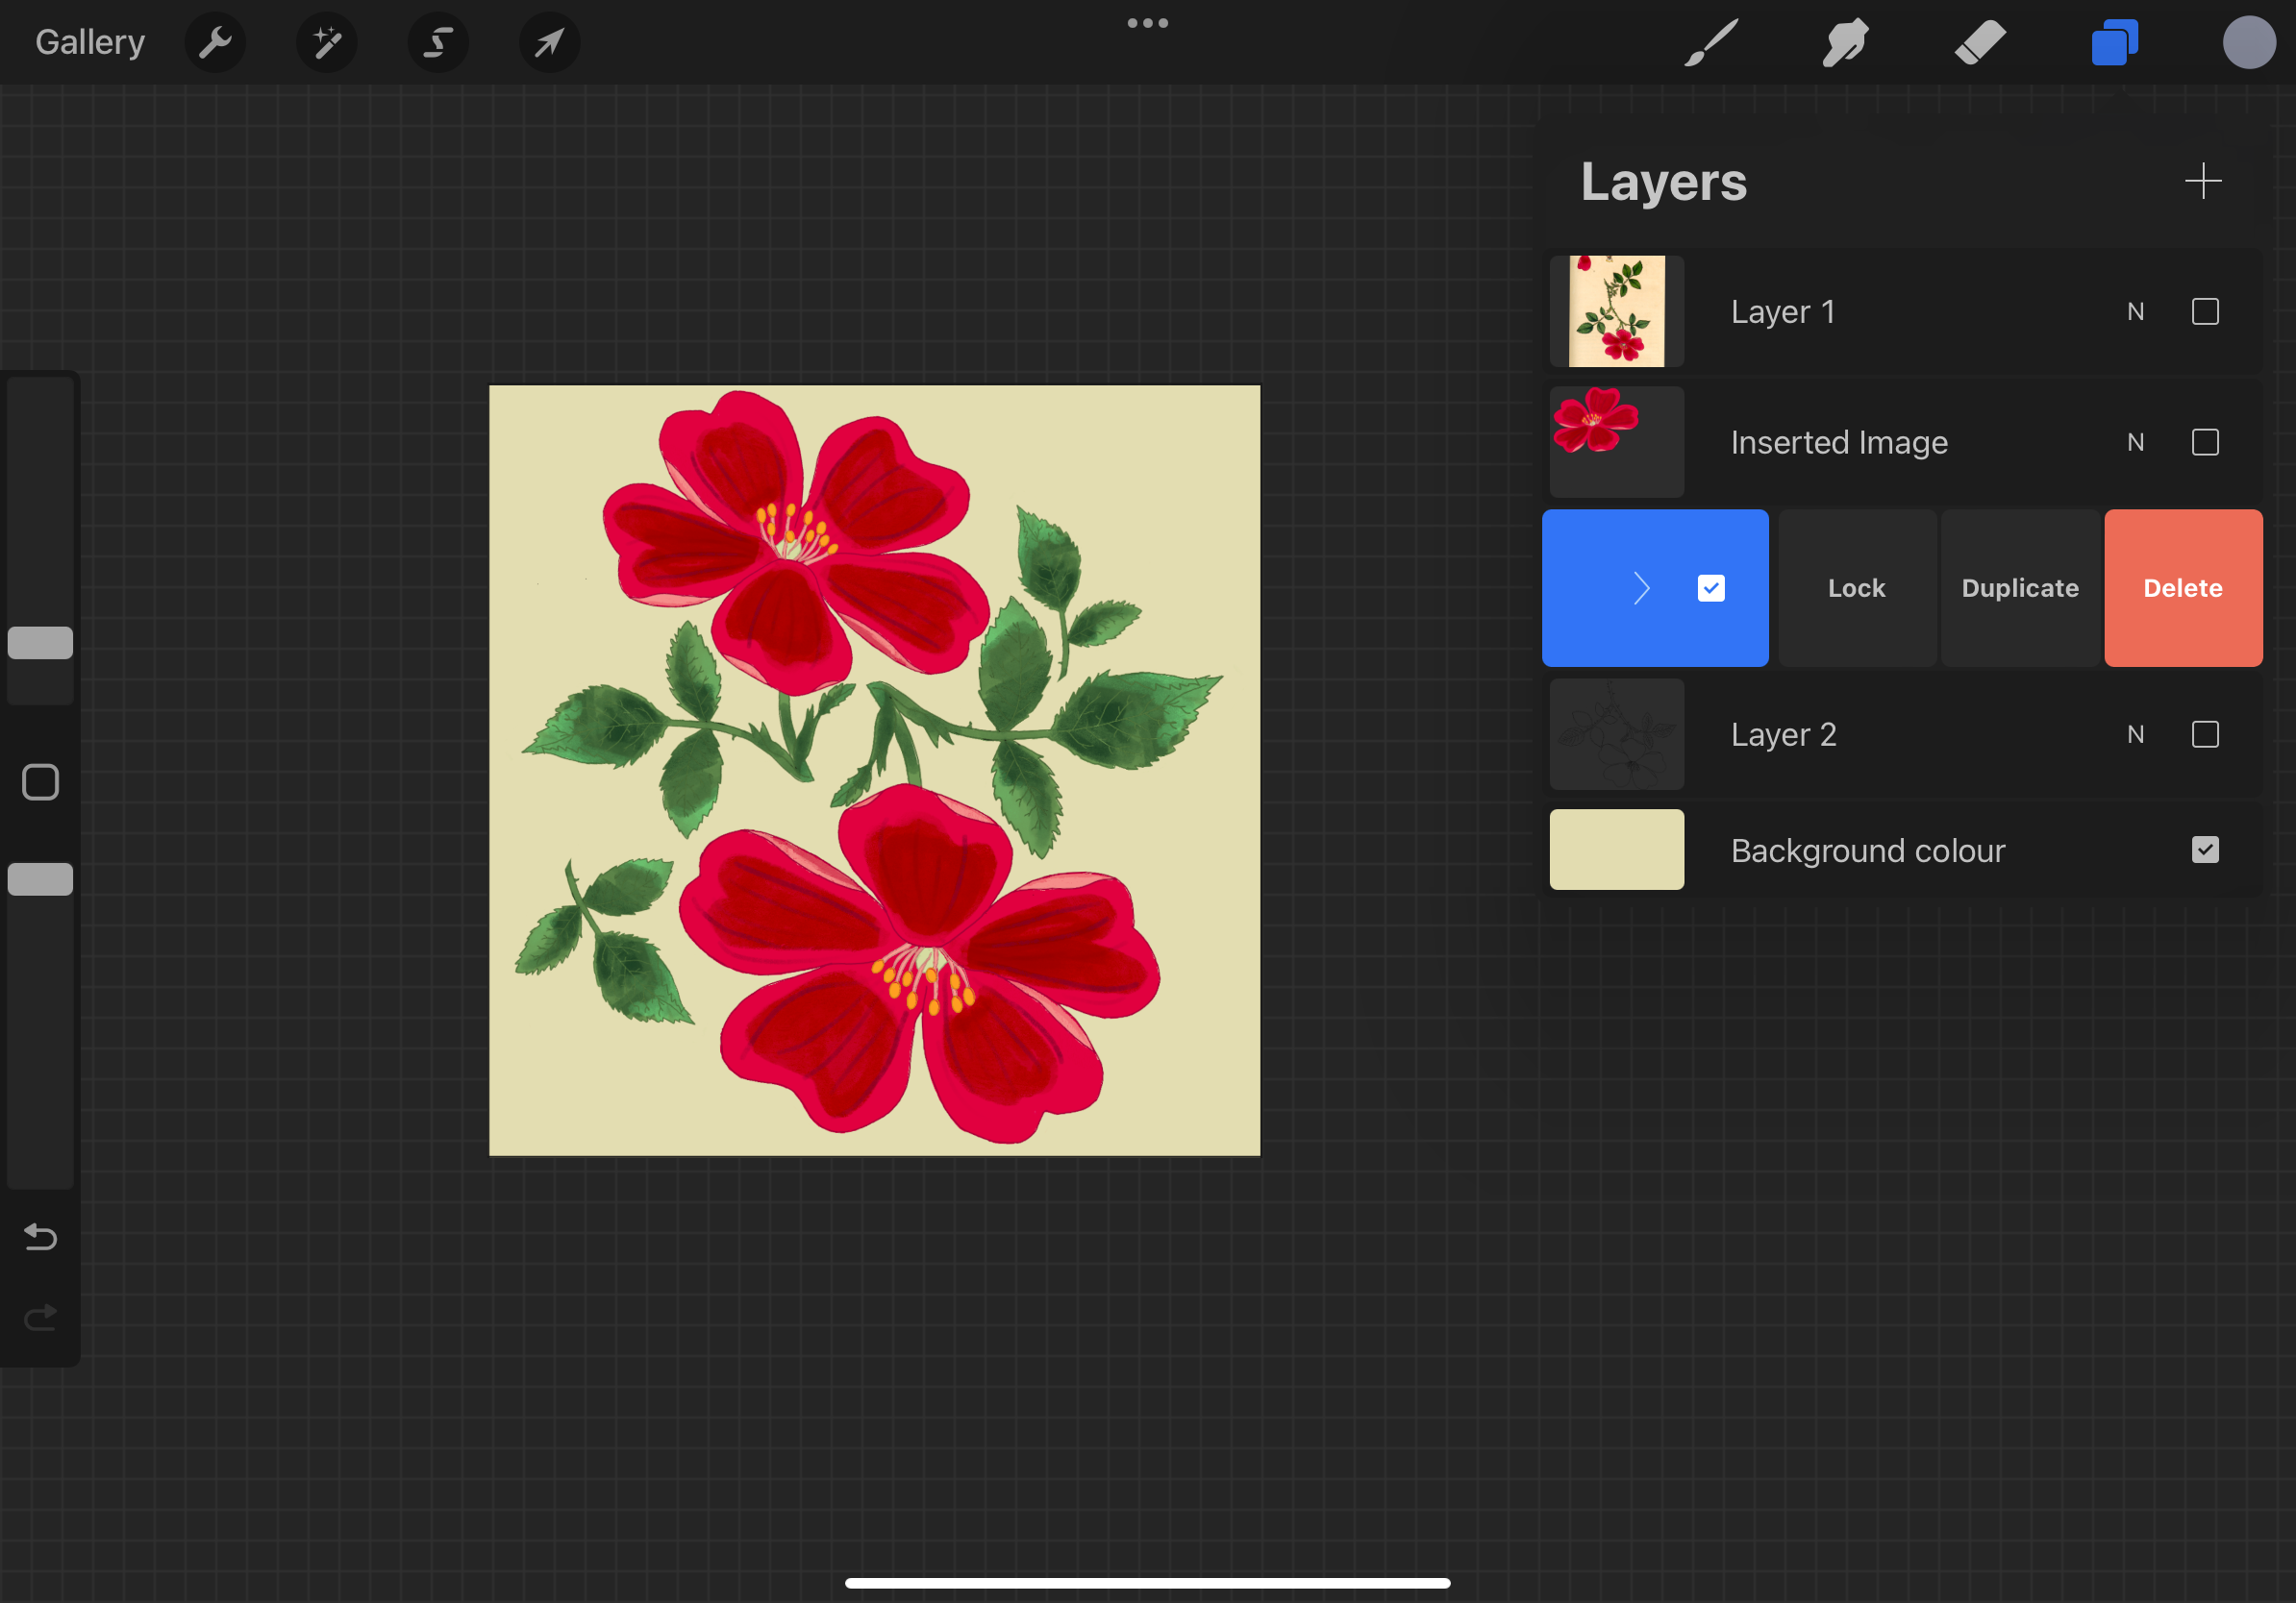The height and width of the screenshot is (1603, 2296).
Task: Open the Adjustments magic wand menu
Action: pyautogui.click(x=327, y=43)
